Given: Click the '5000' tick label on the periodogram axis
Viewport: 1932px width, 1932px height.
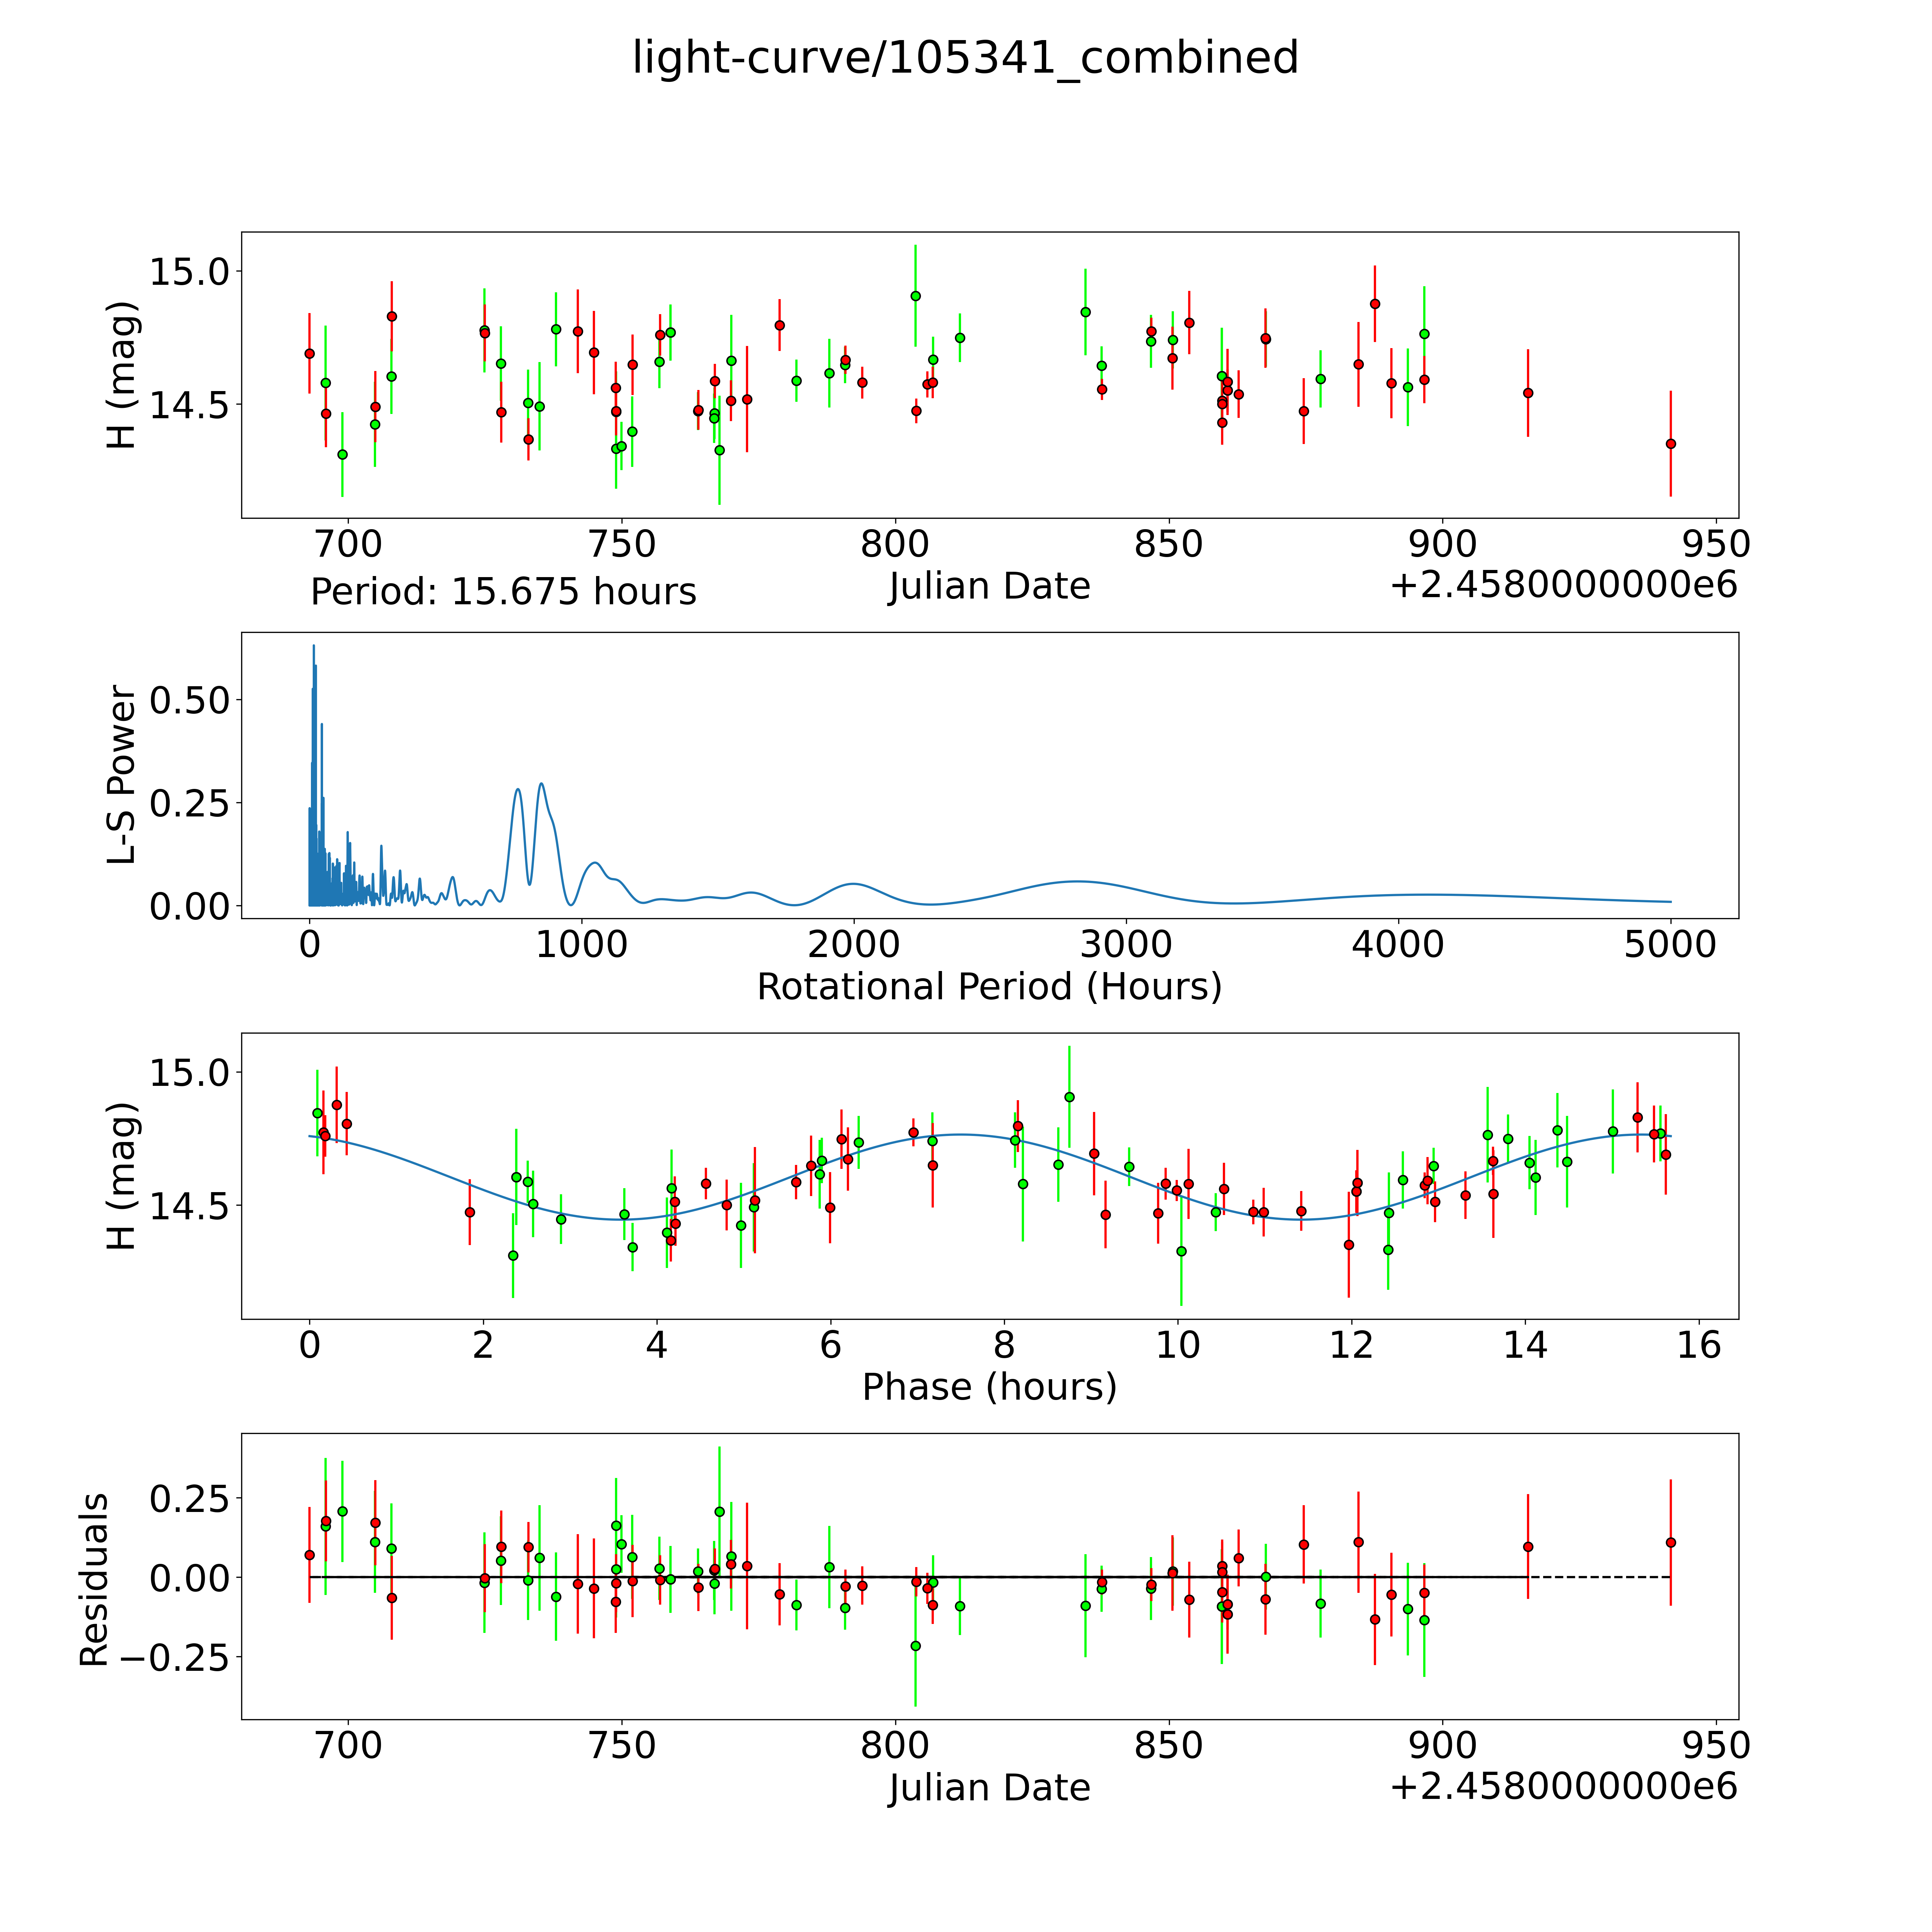Looking at the screenshot, I should click(x=1670, y=945).
